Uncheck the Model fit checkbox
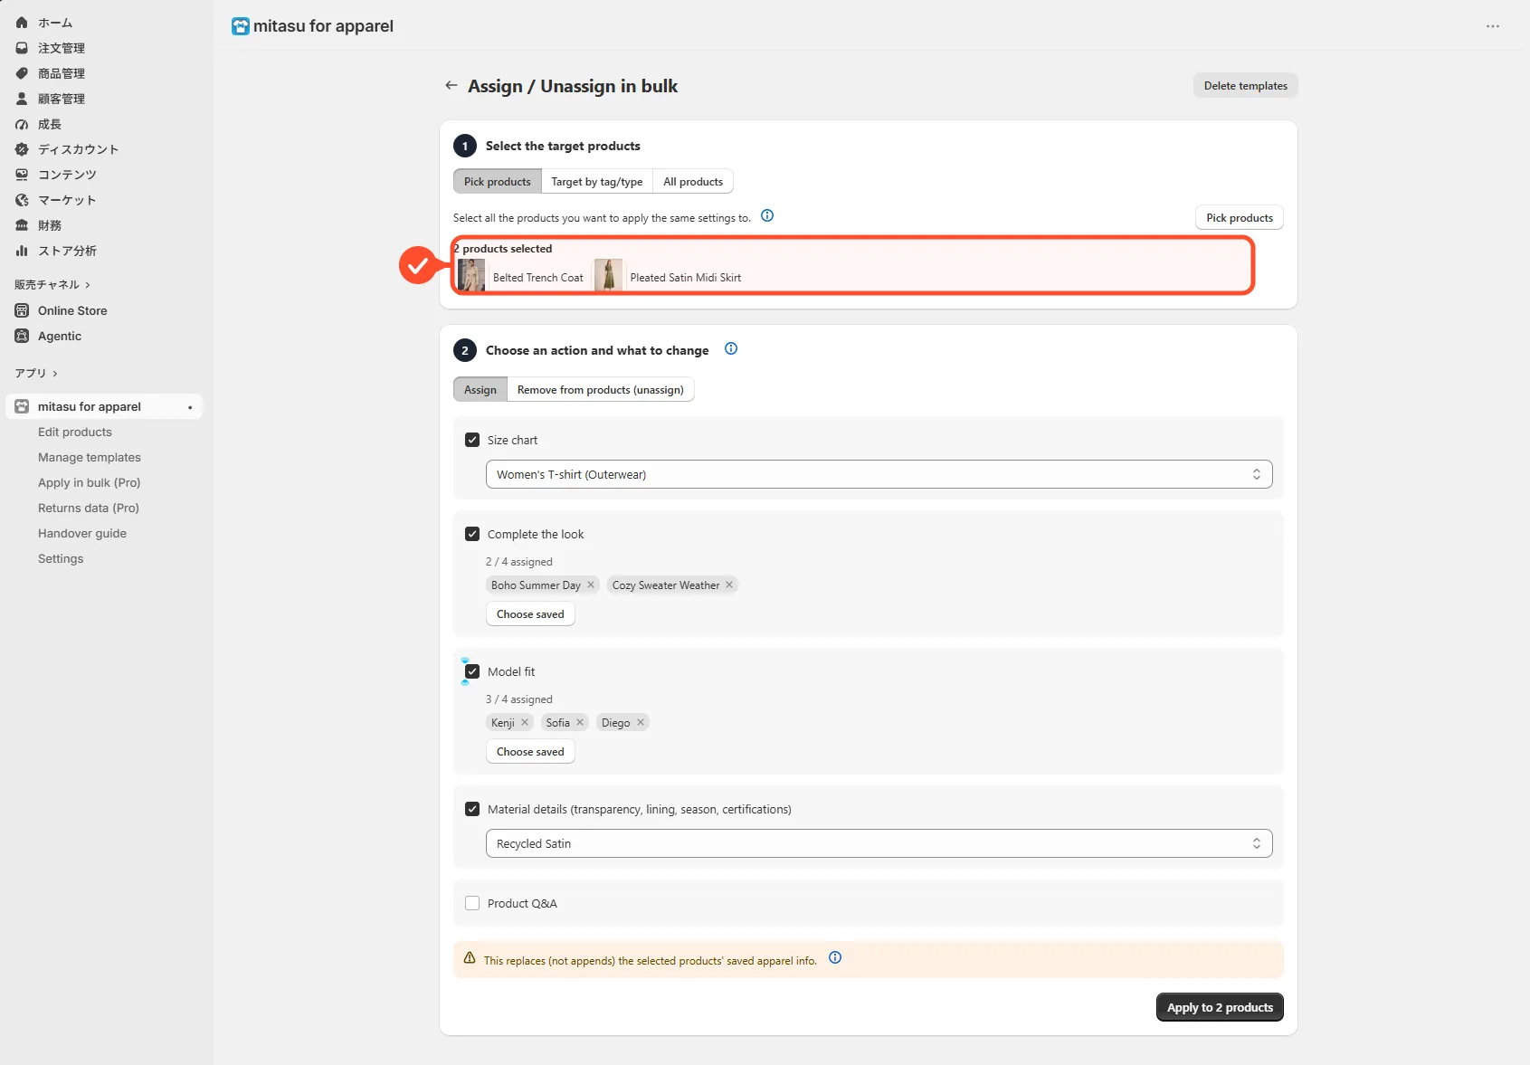This screenshot has width=1530, height=1065. (x=472, y=671)
